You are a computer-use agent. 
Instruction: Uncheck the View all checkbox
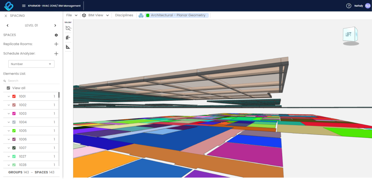pos(8,88)
